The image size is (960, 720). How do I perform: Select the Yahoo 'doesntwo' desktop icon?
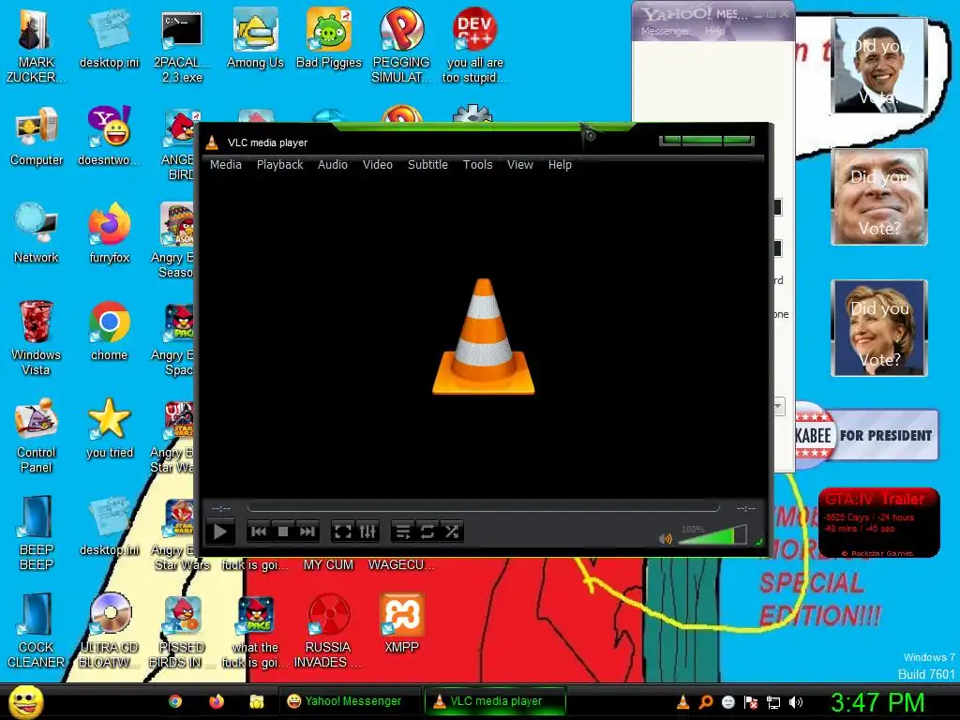pyautogui.click(x=109, y=137)
